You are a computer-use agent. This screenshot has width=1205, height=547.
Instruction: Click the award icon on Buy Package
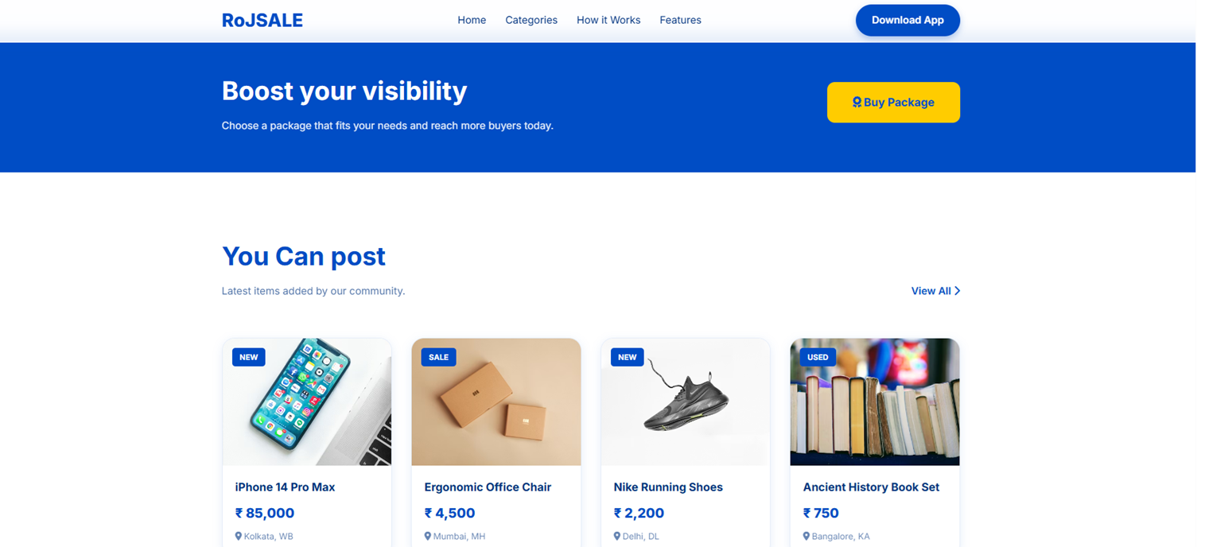point(857,102)
